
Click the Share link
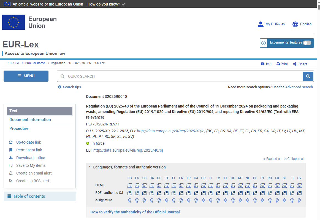[300, 64]
